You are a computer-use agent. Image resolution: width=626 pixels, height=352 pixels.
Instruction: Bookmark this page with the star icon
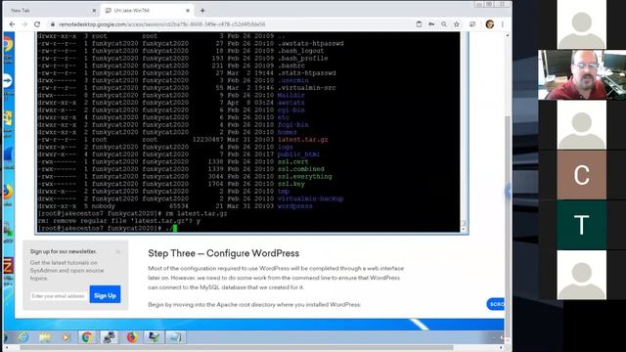click(x=457, y=24)
